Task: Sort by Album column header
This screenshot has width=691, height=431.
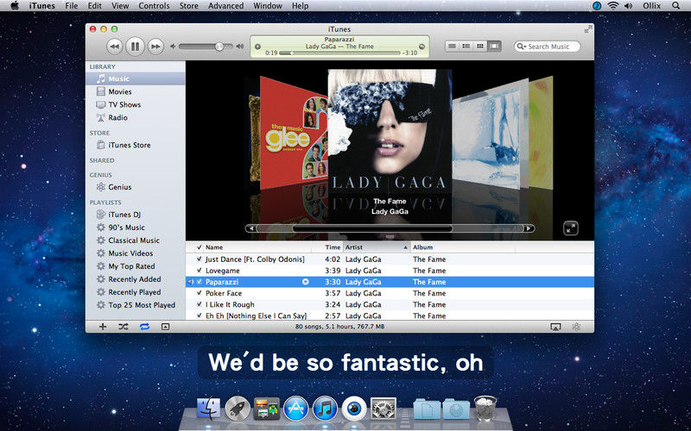Action: (463, 247)
